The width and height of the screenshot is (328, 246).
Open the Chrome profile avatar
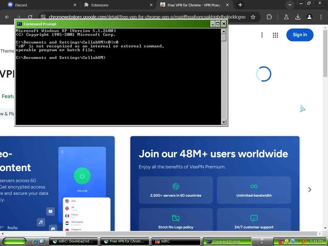309,17
